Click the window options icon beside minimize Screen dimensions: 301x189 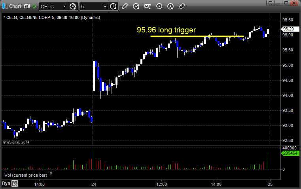(x=271, y=3)
